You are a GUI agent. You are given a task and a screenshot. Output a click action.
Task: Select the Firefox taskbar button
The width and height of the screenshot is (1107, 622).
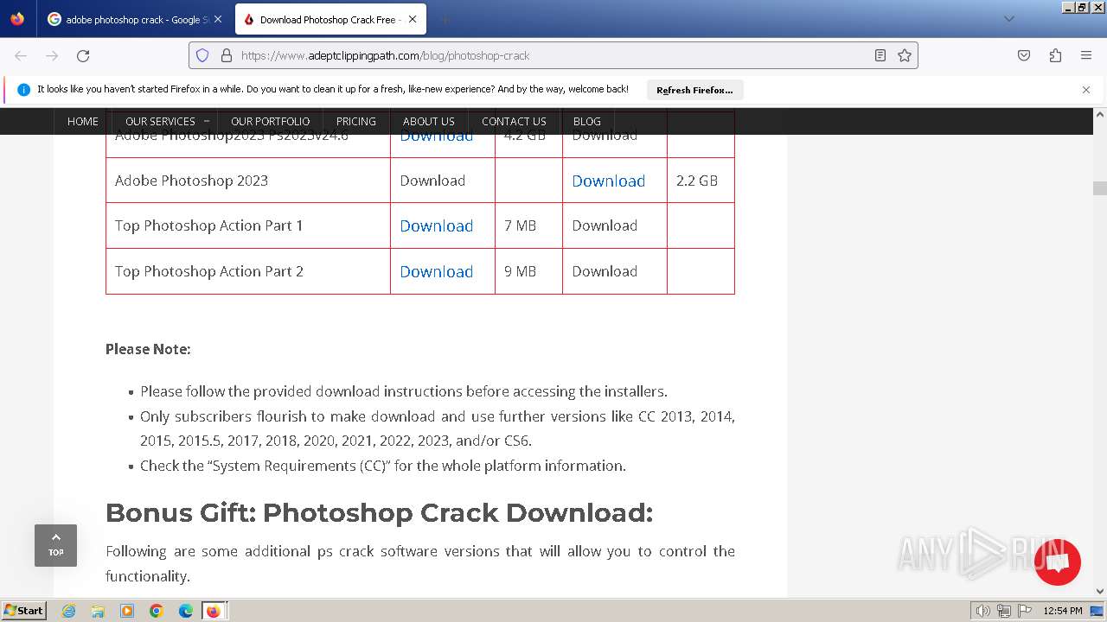214,611
